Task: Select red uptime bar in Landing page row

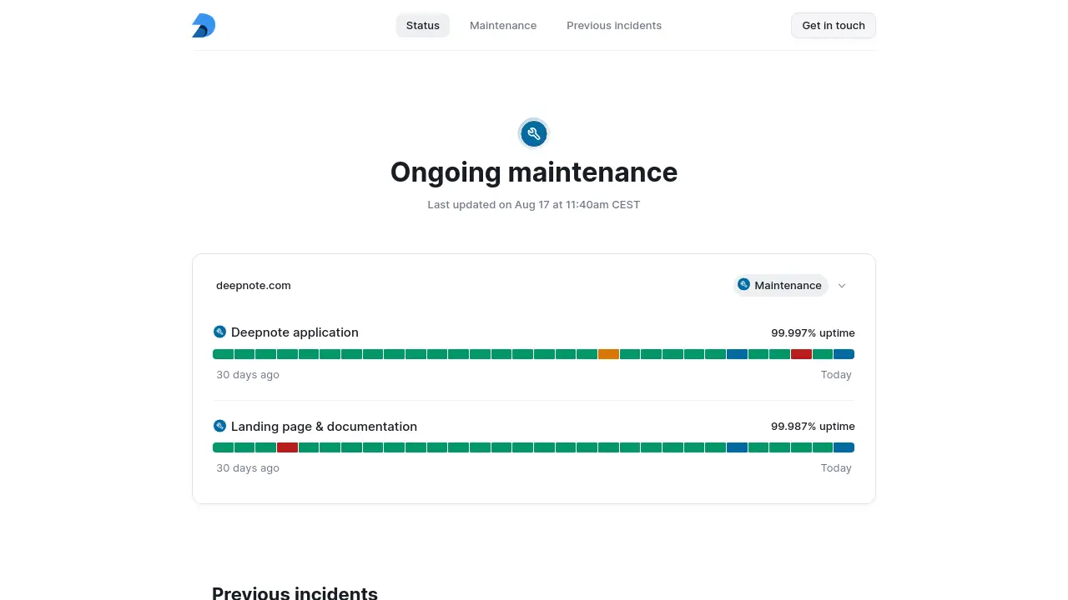Action: click(x=287, y=447)
